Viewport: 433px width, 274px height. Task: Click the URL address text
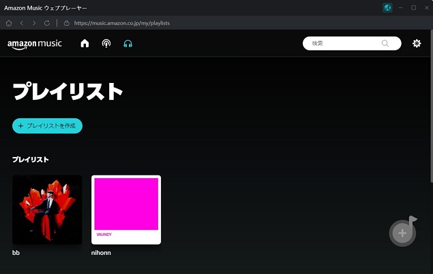point(122,23)
